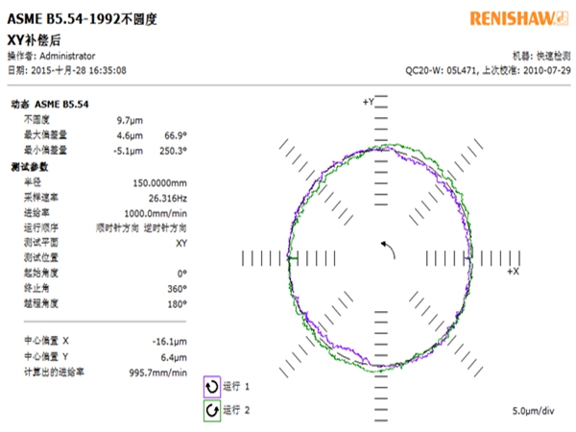Click the 不圆度 9.7µm value
The height and width of the screenshot is (432, 576).
coord(130,120)
